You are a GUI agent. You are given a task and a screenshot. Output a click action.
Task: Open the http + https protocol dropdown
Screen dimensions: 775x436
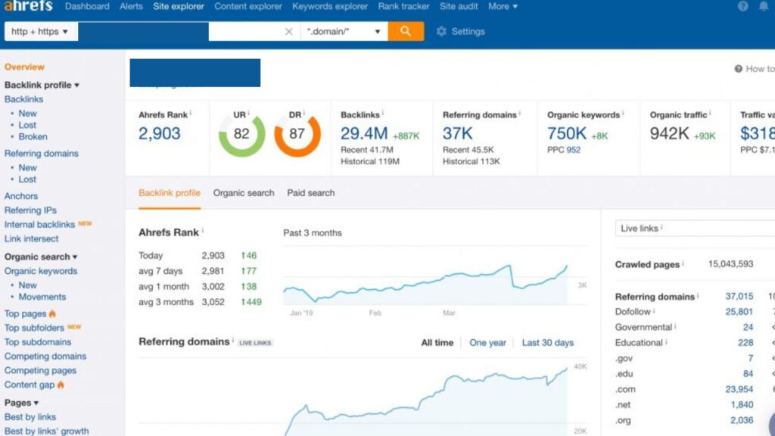[x=39, y=31]
